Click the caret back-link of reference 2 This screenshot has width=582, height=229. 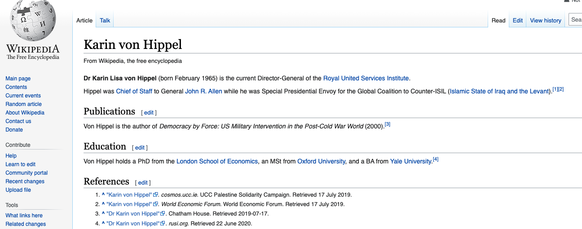pyautogui.click(x=103, y=204)
